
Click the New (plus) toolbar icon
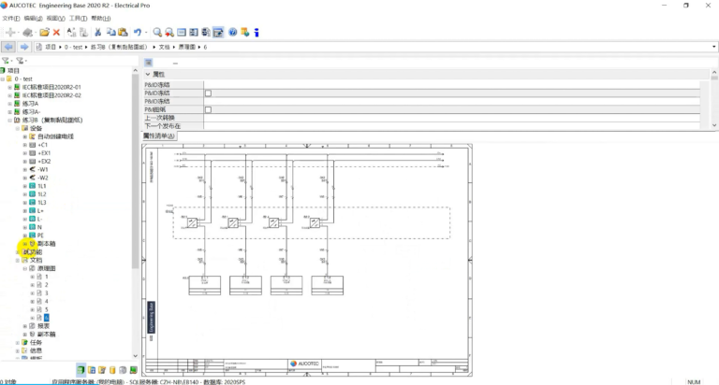(10, 33)
